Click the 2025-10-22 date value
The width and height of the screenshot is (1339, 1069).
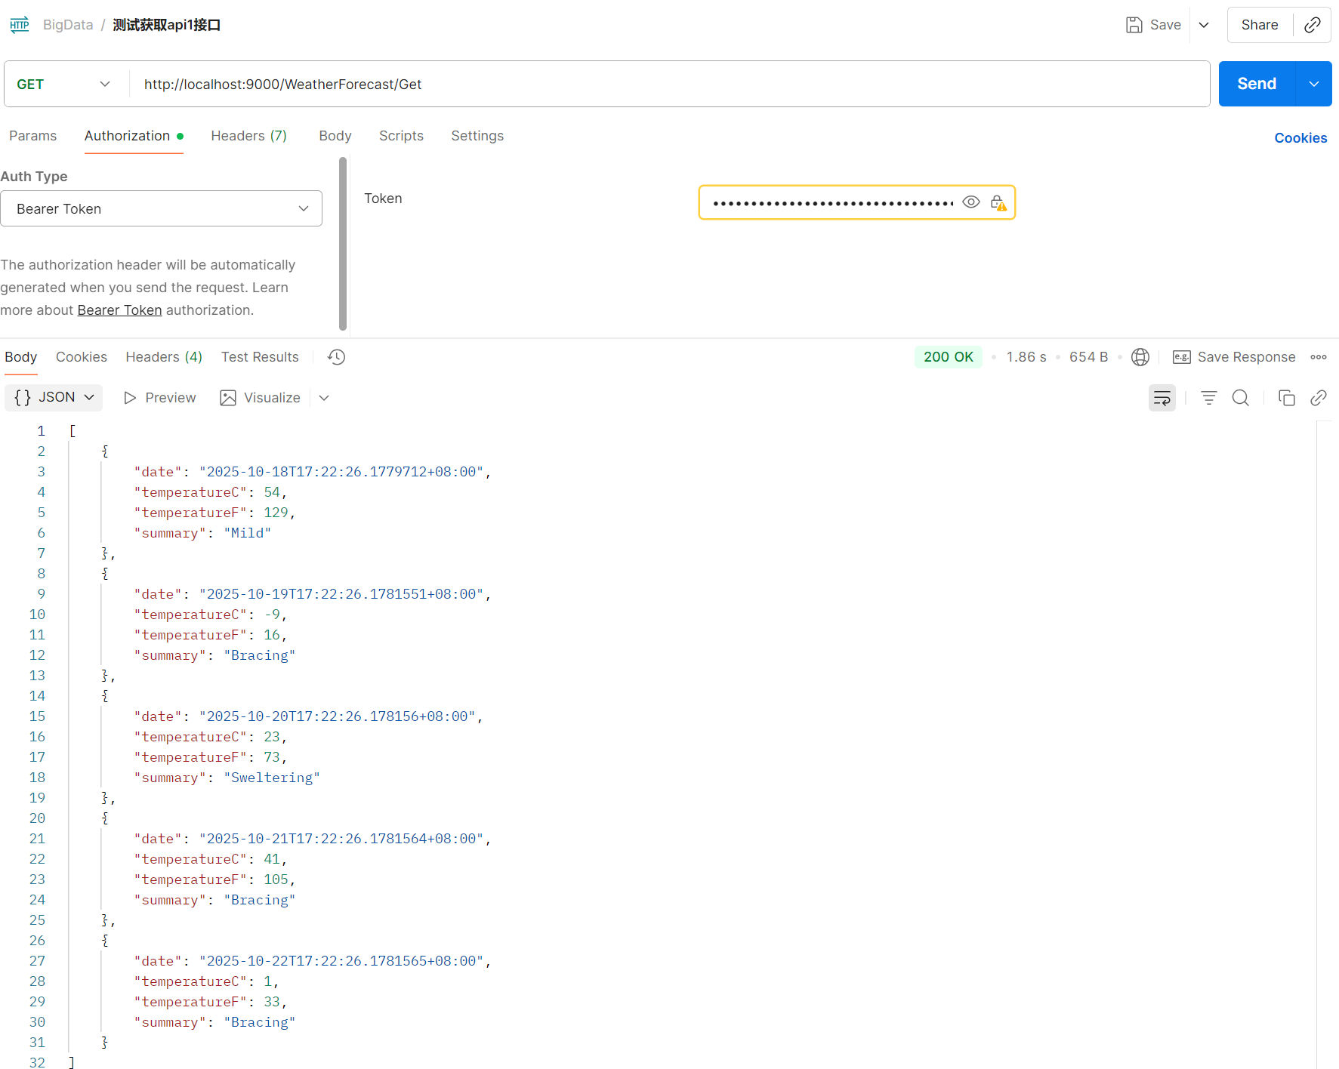(341, 961)
